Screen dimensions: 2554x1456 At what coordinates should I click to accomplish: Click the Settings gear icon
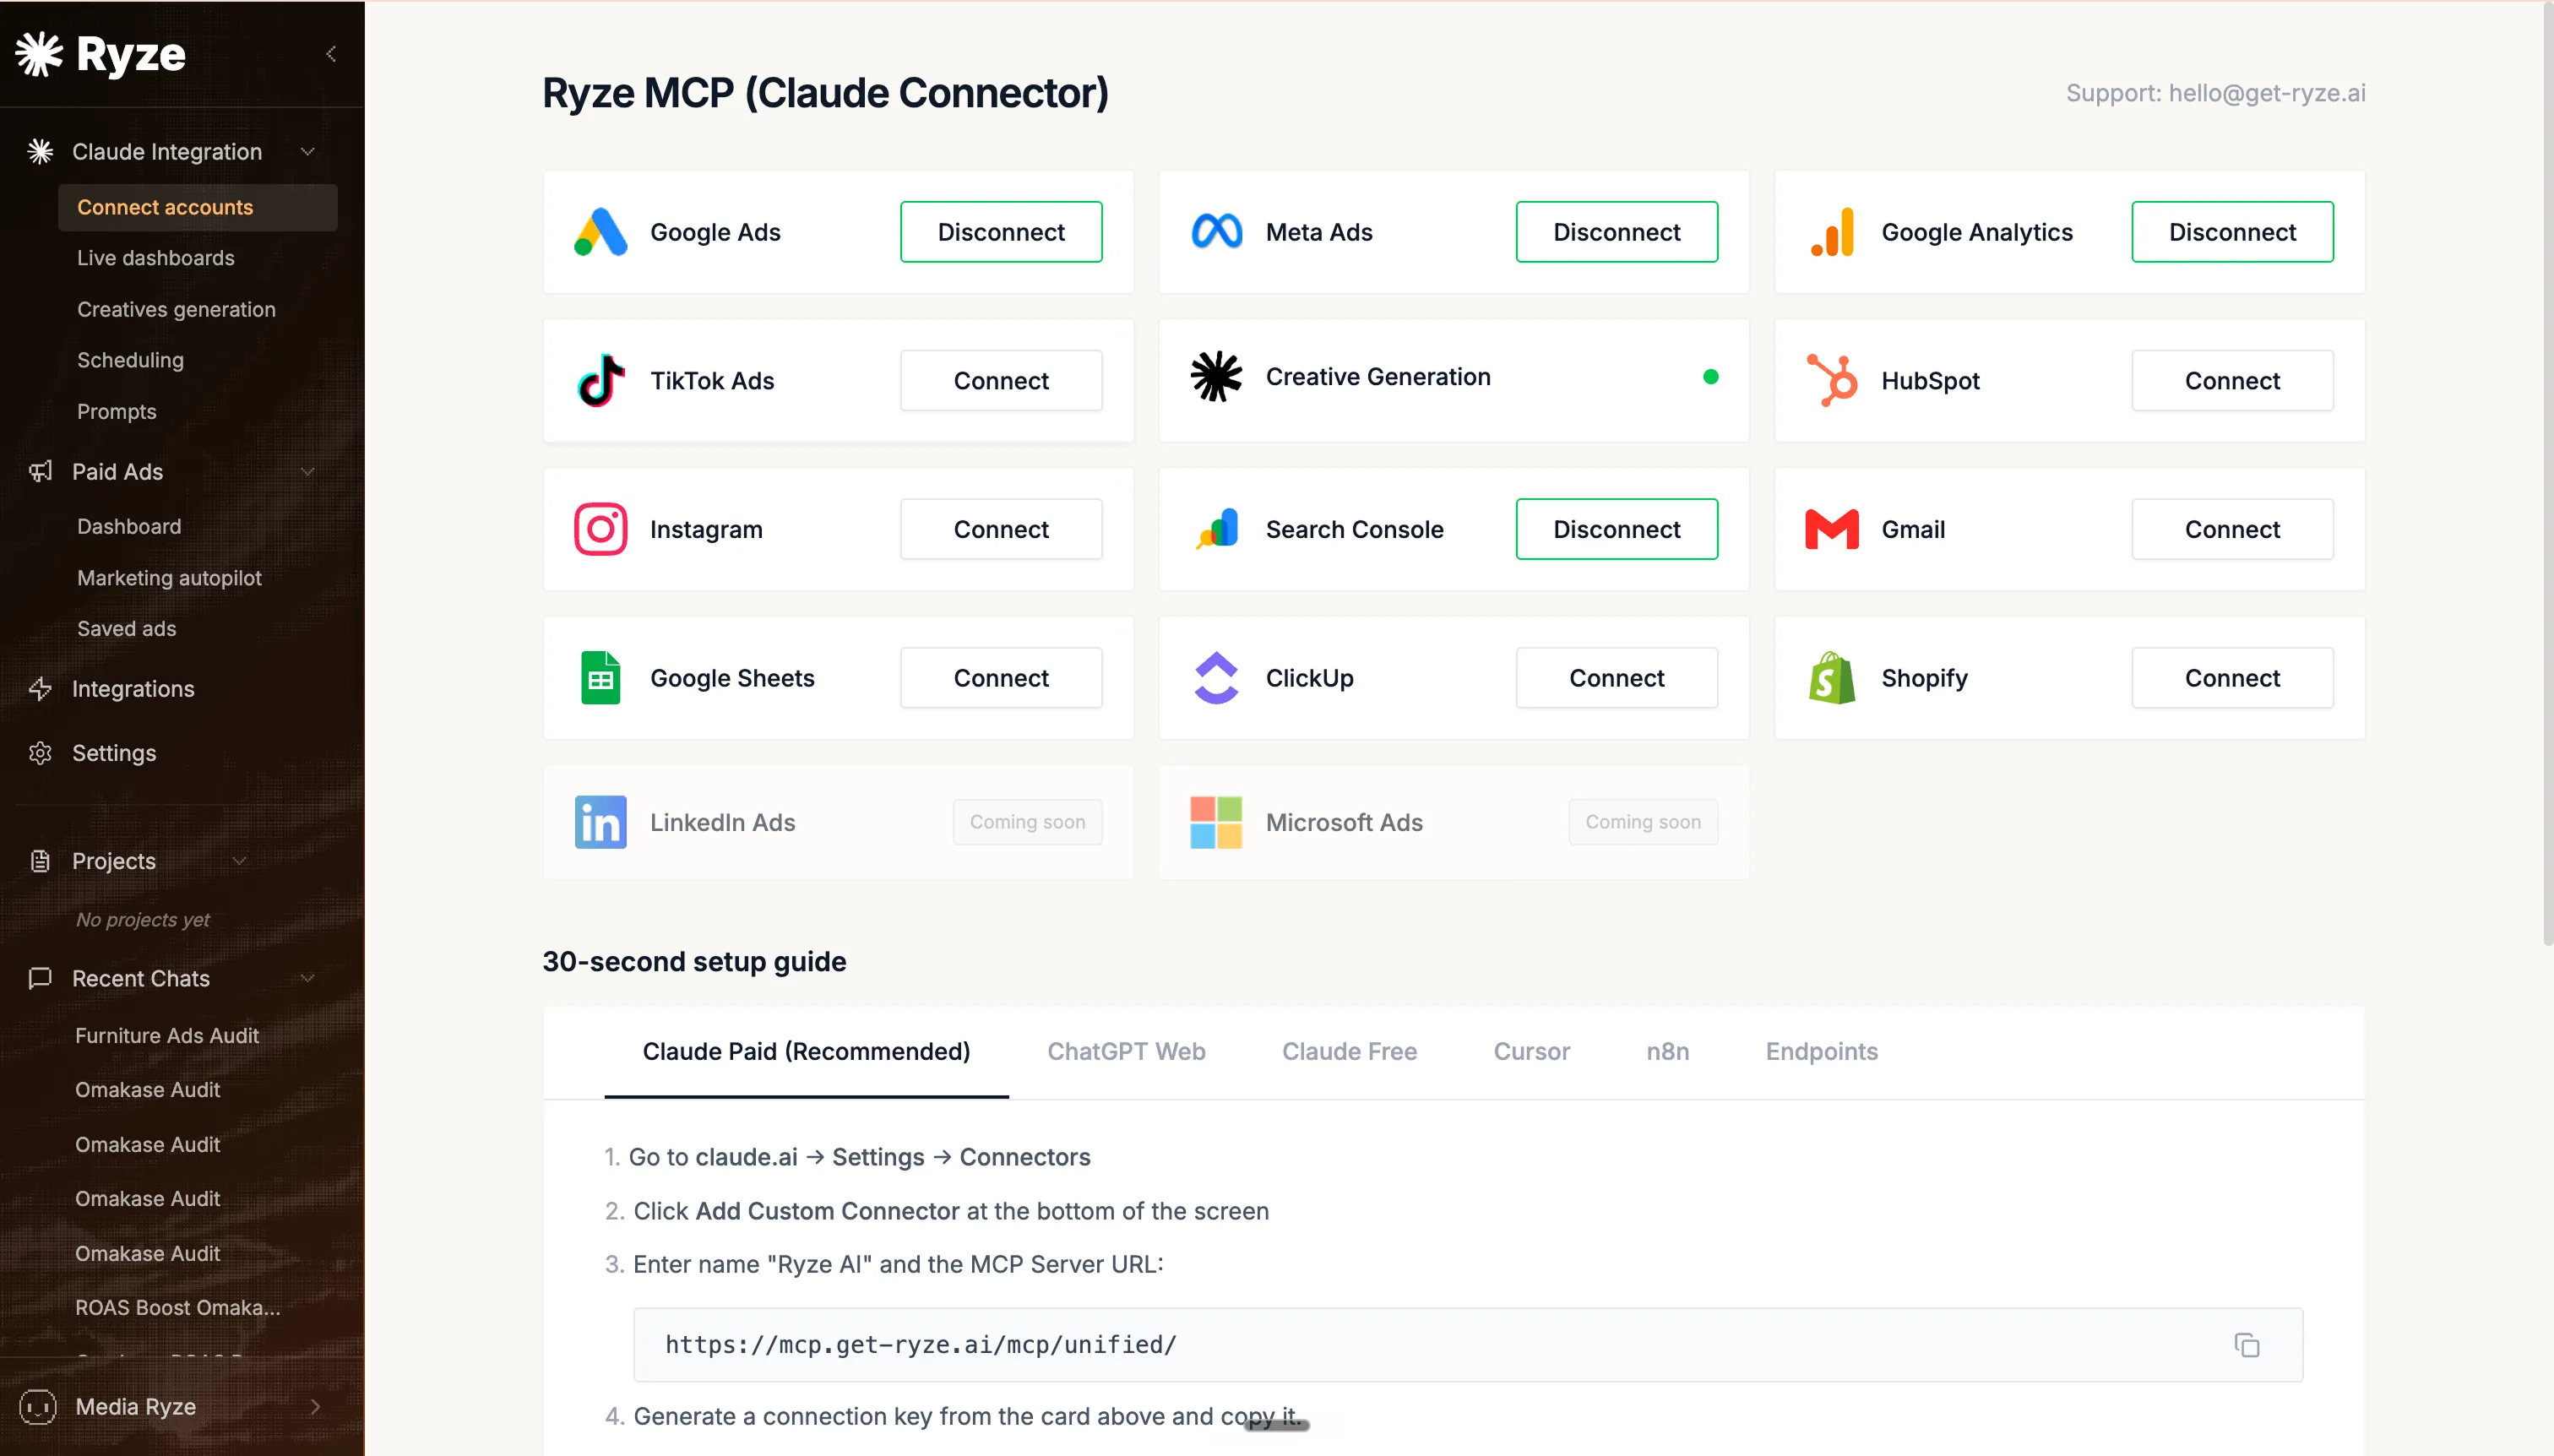click(x=40, y=753)
